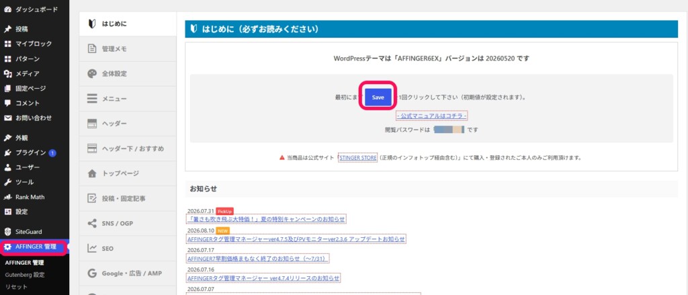Click the plugin update count badge
Viewport: 688px width, 295px height.
click(x=52, y=153)
